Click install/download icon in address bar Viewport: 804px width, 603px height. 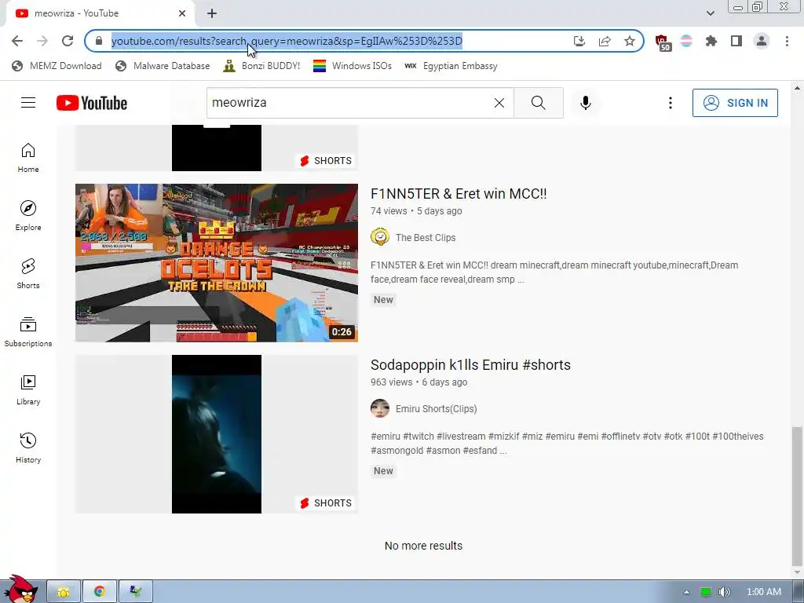579,41
